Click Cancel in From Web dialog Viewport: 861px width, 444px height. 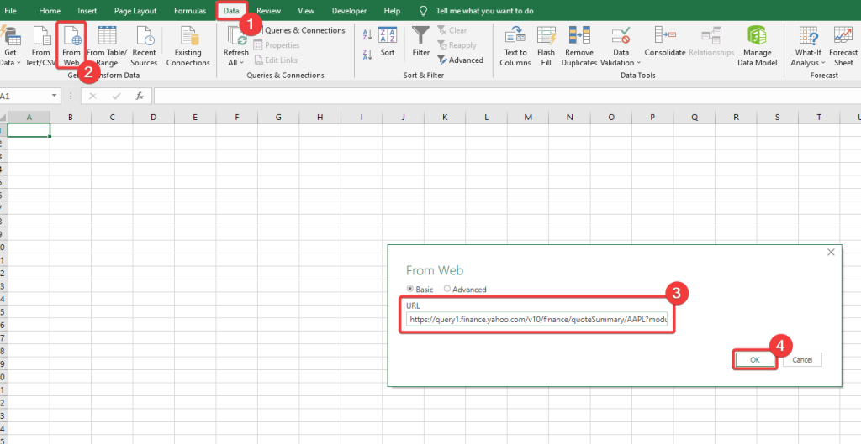click(802, 359)
